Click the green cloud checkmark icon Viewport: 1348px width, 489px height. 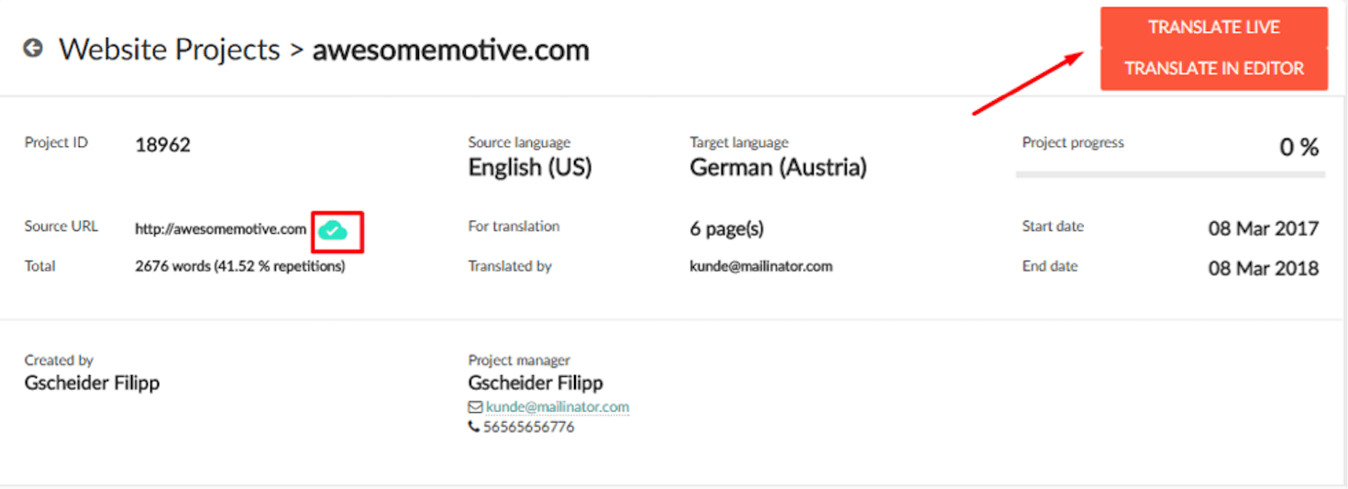333,230
